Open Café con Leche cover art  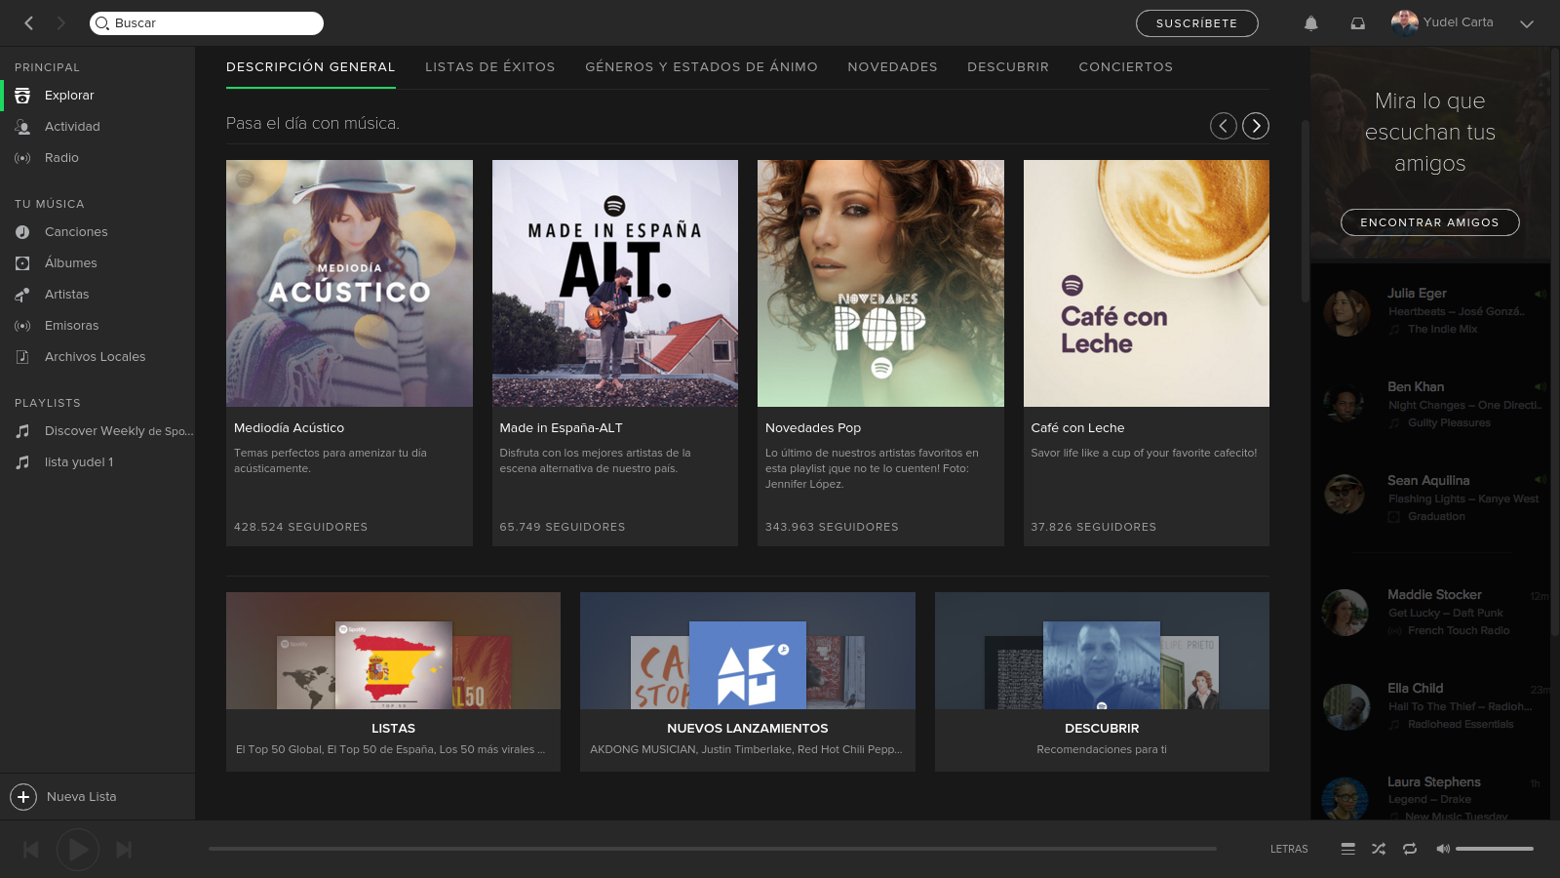point(1147,283)
